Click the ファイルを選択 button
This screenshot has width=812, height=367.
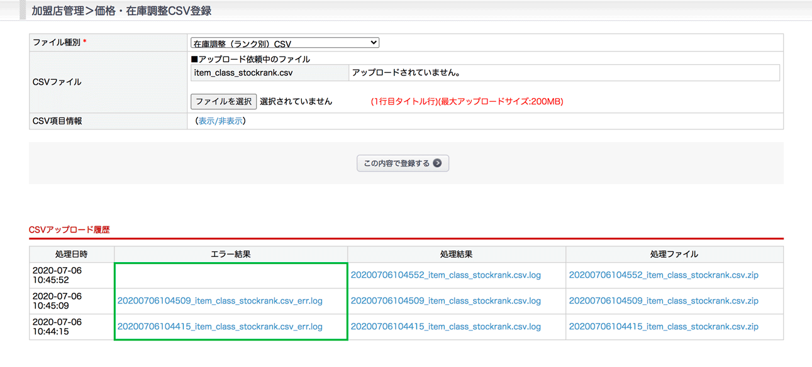223,101
